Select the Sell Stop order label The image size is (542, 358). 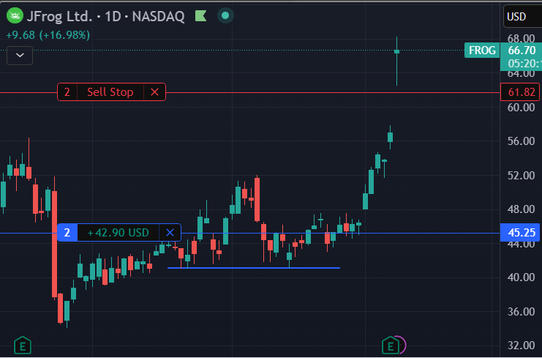pos(110,92)
